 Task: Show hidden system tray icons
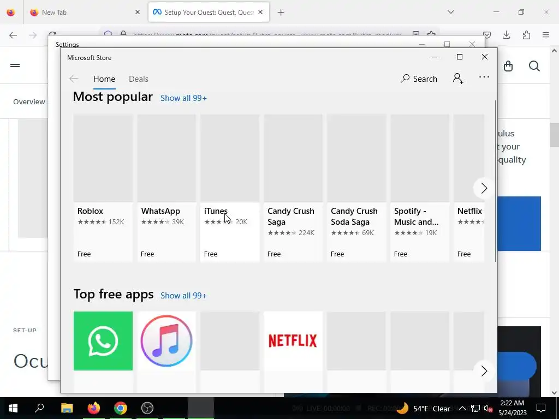[x=462, y=408]
